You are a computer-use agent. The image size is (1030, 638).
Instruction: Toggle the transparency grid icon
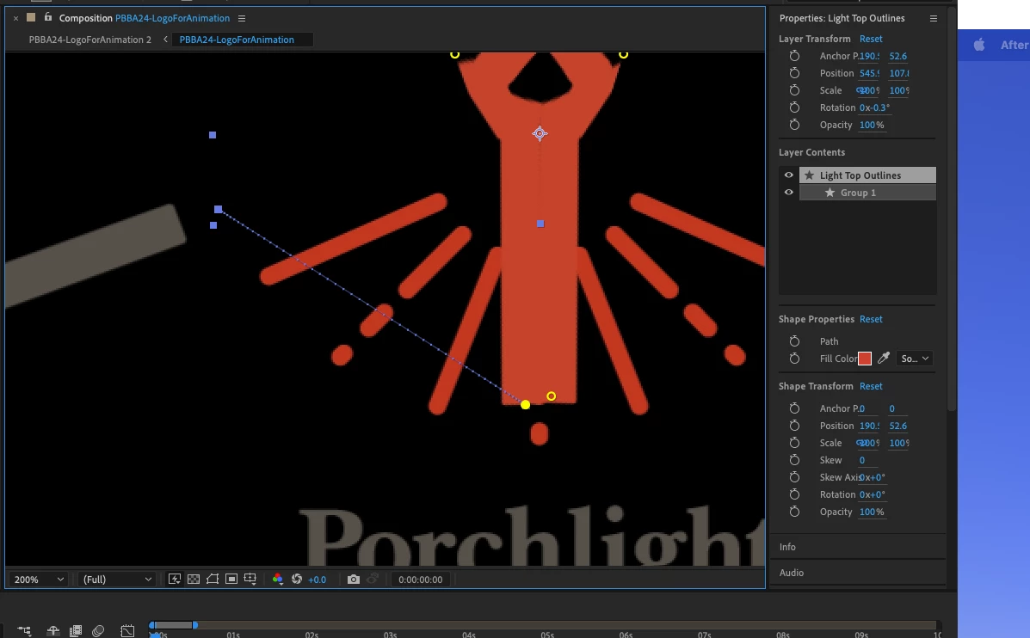[193, 579]
